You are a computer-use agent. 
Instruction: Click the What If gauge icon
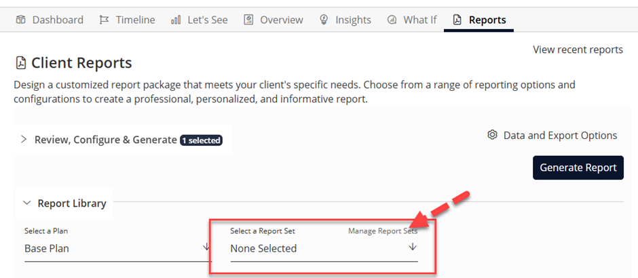(x=392, y=20)
